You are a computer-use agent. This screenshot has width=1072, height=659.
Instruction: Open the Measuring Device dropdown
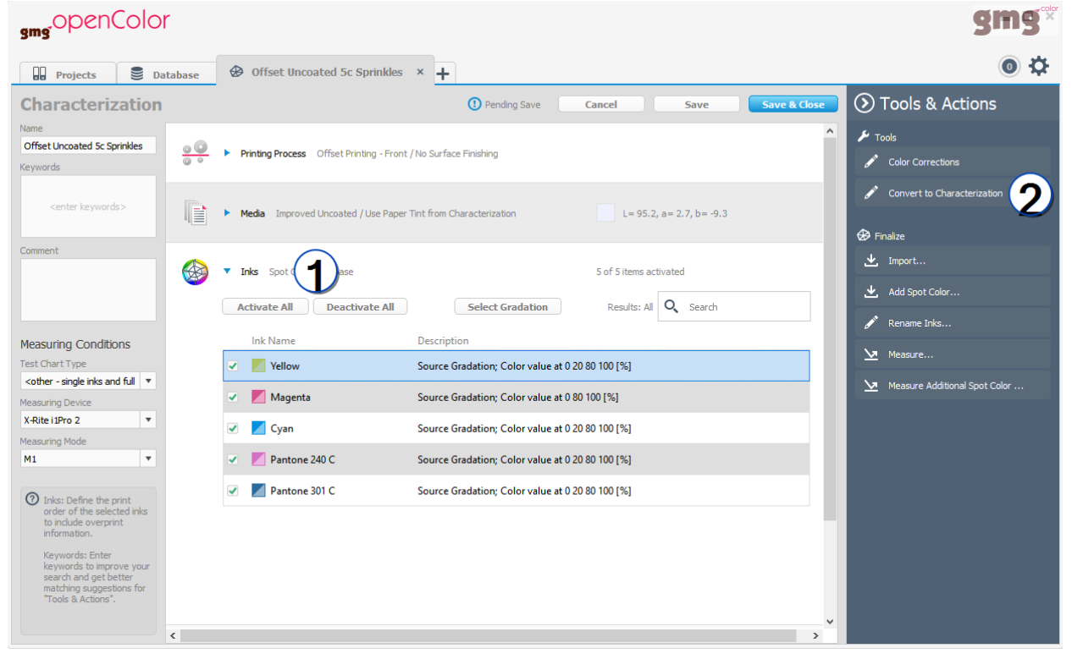148,420
